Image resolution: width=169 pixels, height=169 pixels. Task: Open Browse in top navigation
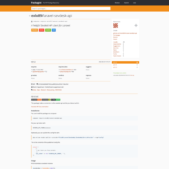117,3
